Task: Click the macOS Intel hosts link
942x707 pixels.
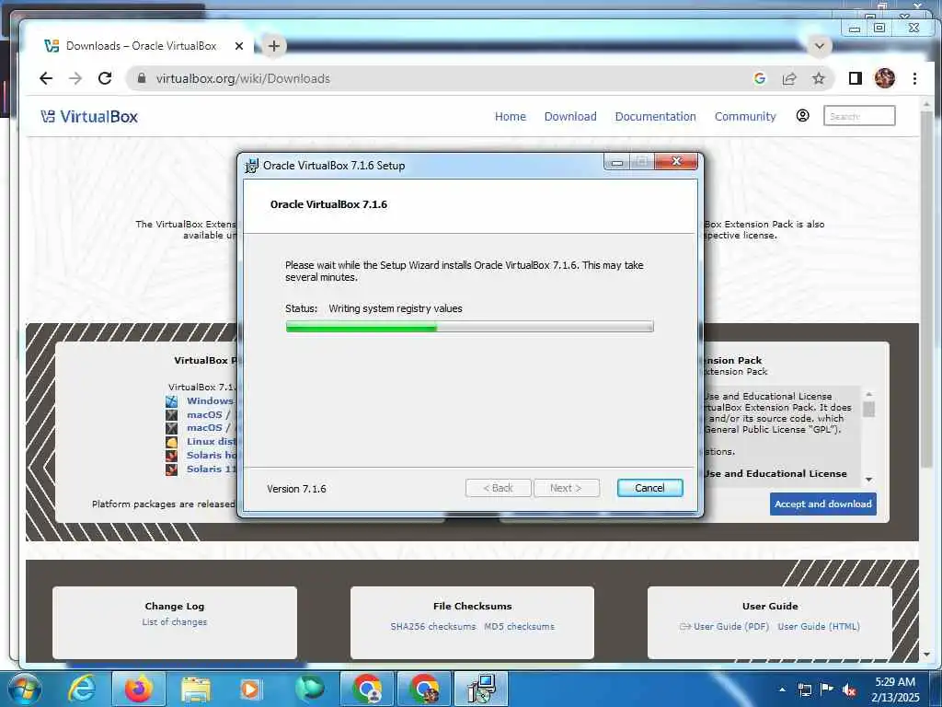Action: pyautogui.click(x=209, y=414)
